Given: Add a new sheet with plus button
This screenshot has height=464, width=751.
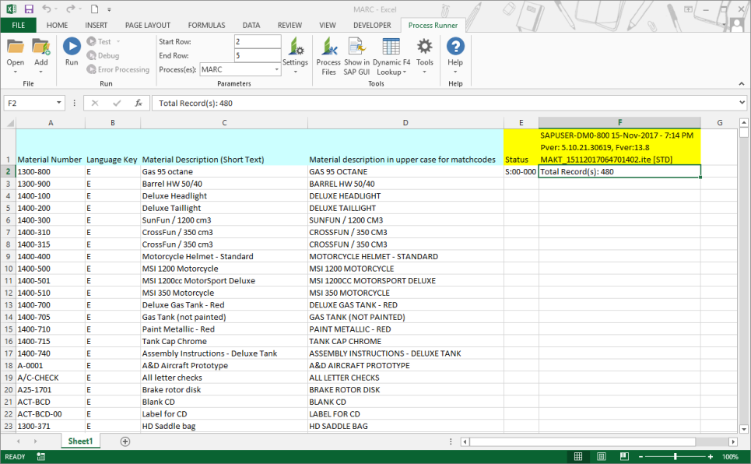Looking at the screenshot, I should tap(125, 441).
